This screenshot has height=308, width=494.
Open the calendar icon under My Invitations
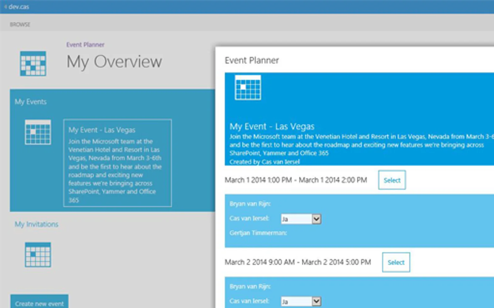38,255
